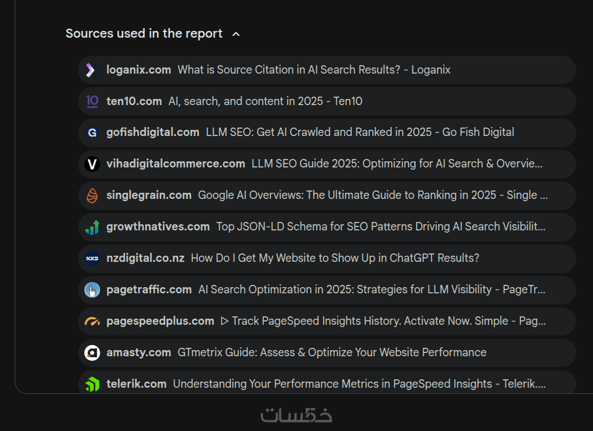
Task: Collapse the sources list with the chevron
Action: point(236,34)
